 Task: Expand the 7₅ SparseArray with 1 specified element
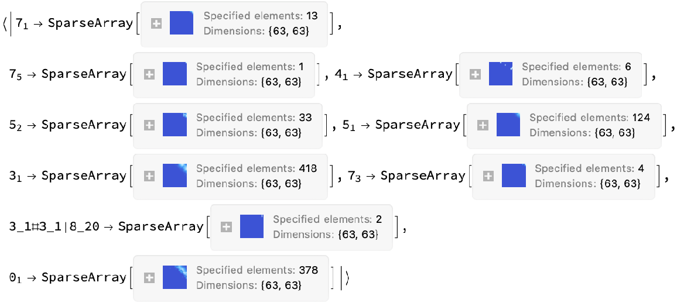click(x=149, y=75)
